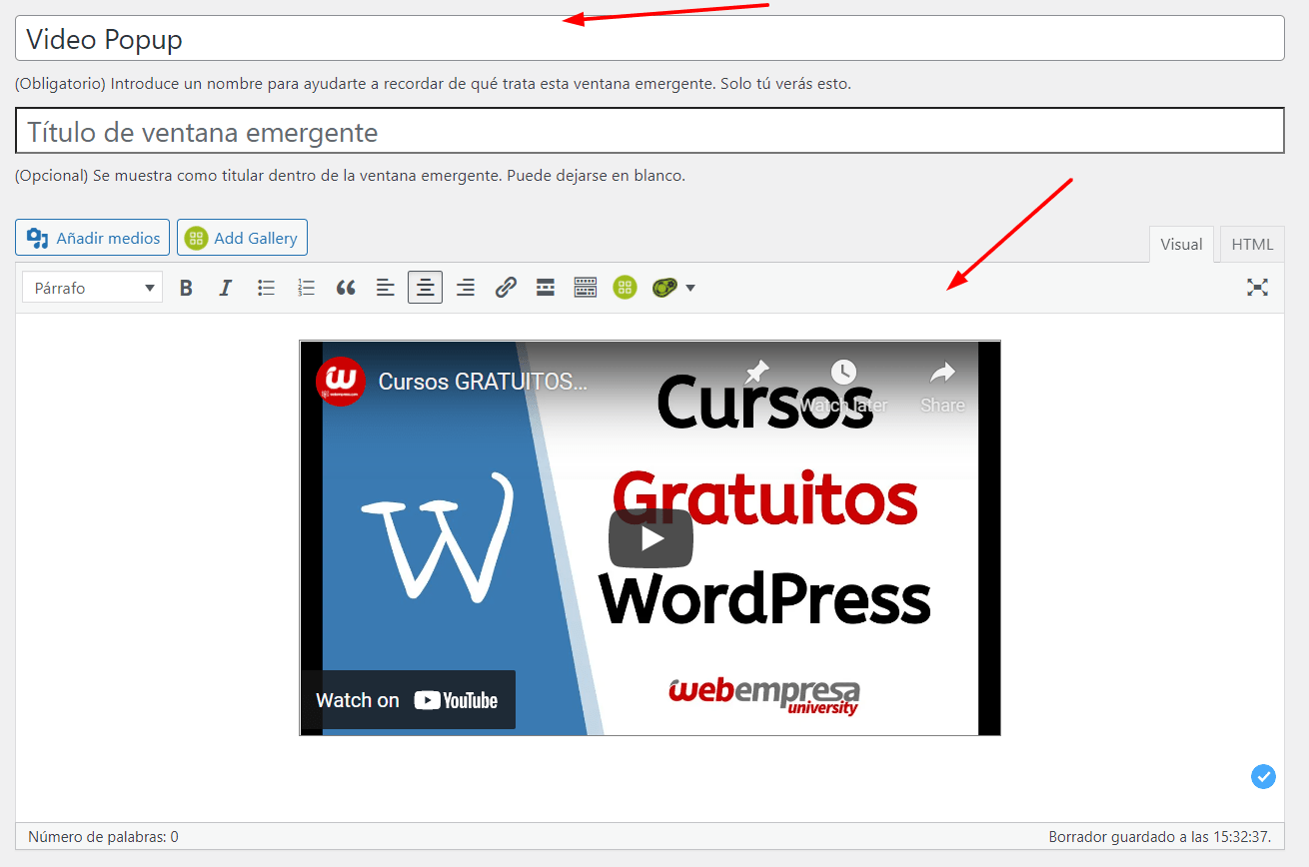The image size is (1309, 867).
Task: Play the embedded YouTube video
Action: click(652, 537)
